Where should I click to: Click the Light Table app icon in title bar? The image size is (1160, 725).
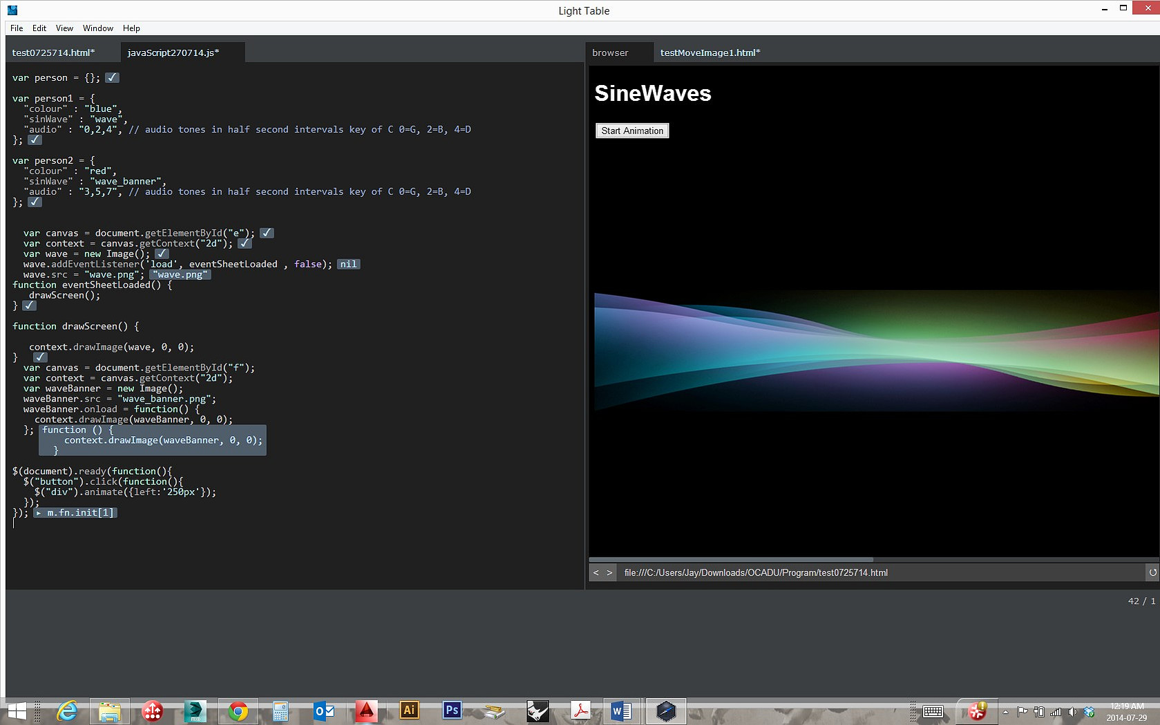click(x=12, y=10)
